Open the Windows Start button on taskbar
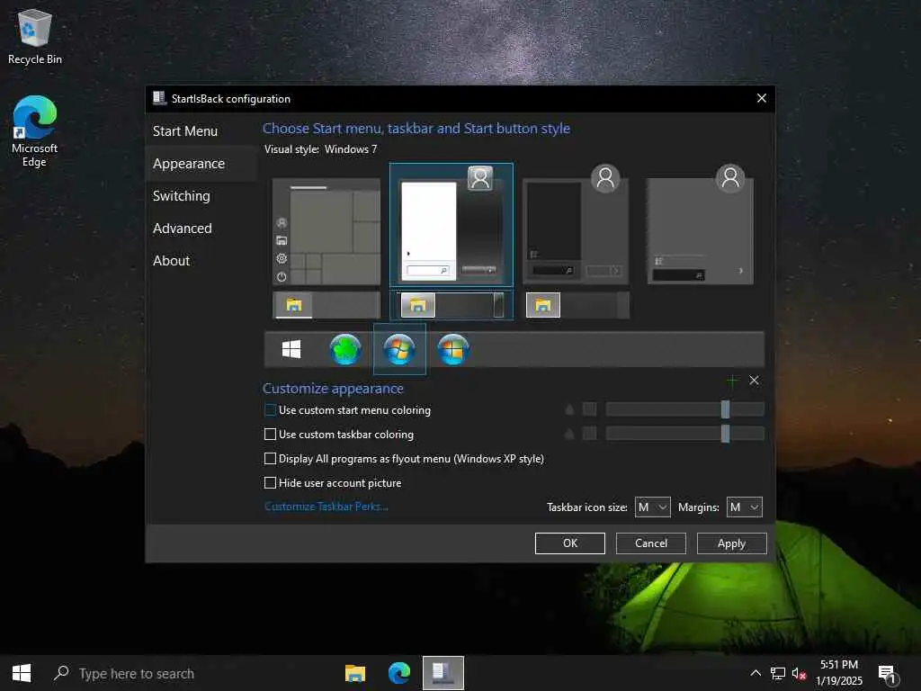921x691 pixels. tap(22, 673)
